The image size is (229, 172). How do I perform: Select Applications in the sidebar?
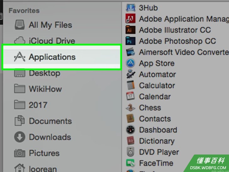[x=52, y=57]
